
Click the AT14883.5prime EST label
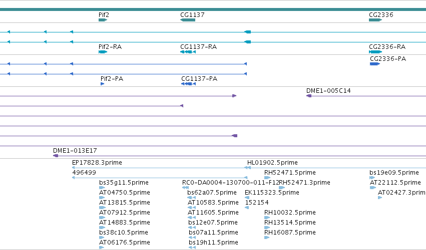(125, 223)
